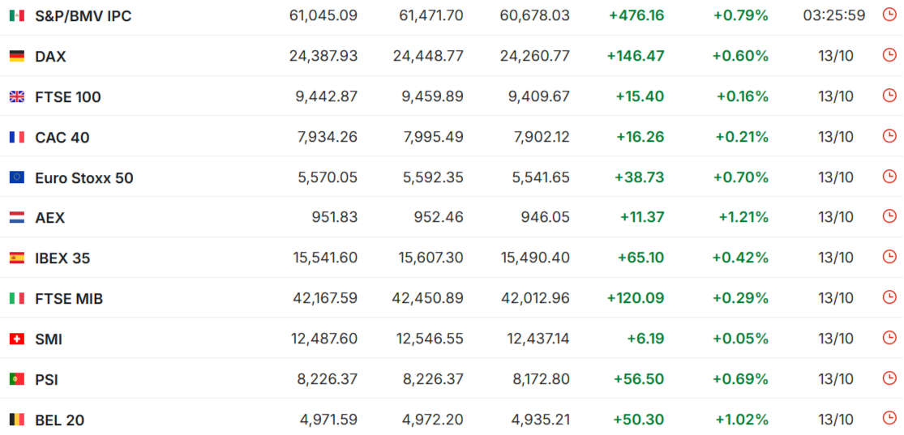Click the clock icon for Euro Stoxx 50
This screenshot has width=904, height=435.
[x=889, y=177]
